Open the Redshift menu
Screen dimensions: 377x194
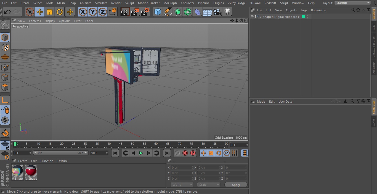point(270,3)
